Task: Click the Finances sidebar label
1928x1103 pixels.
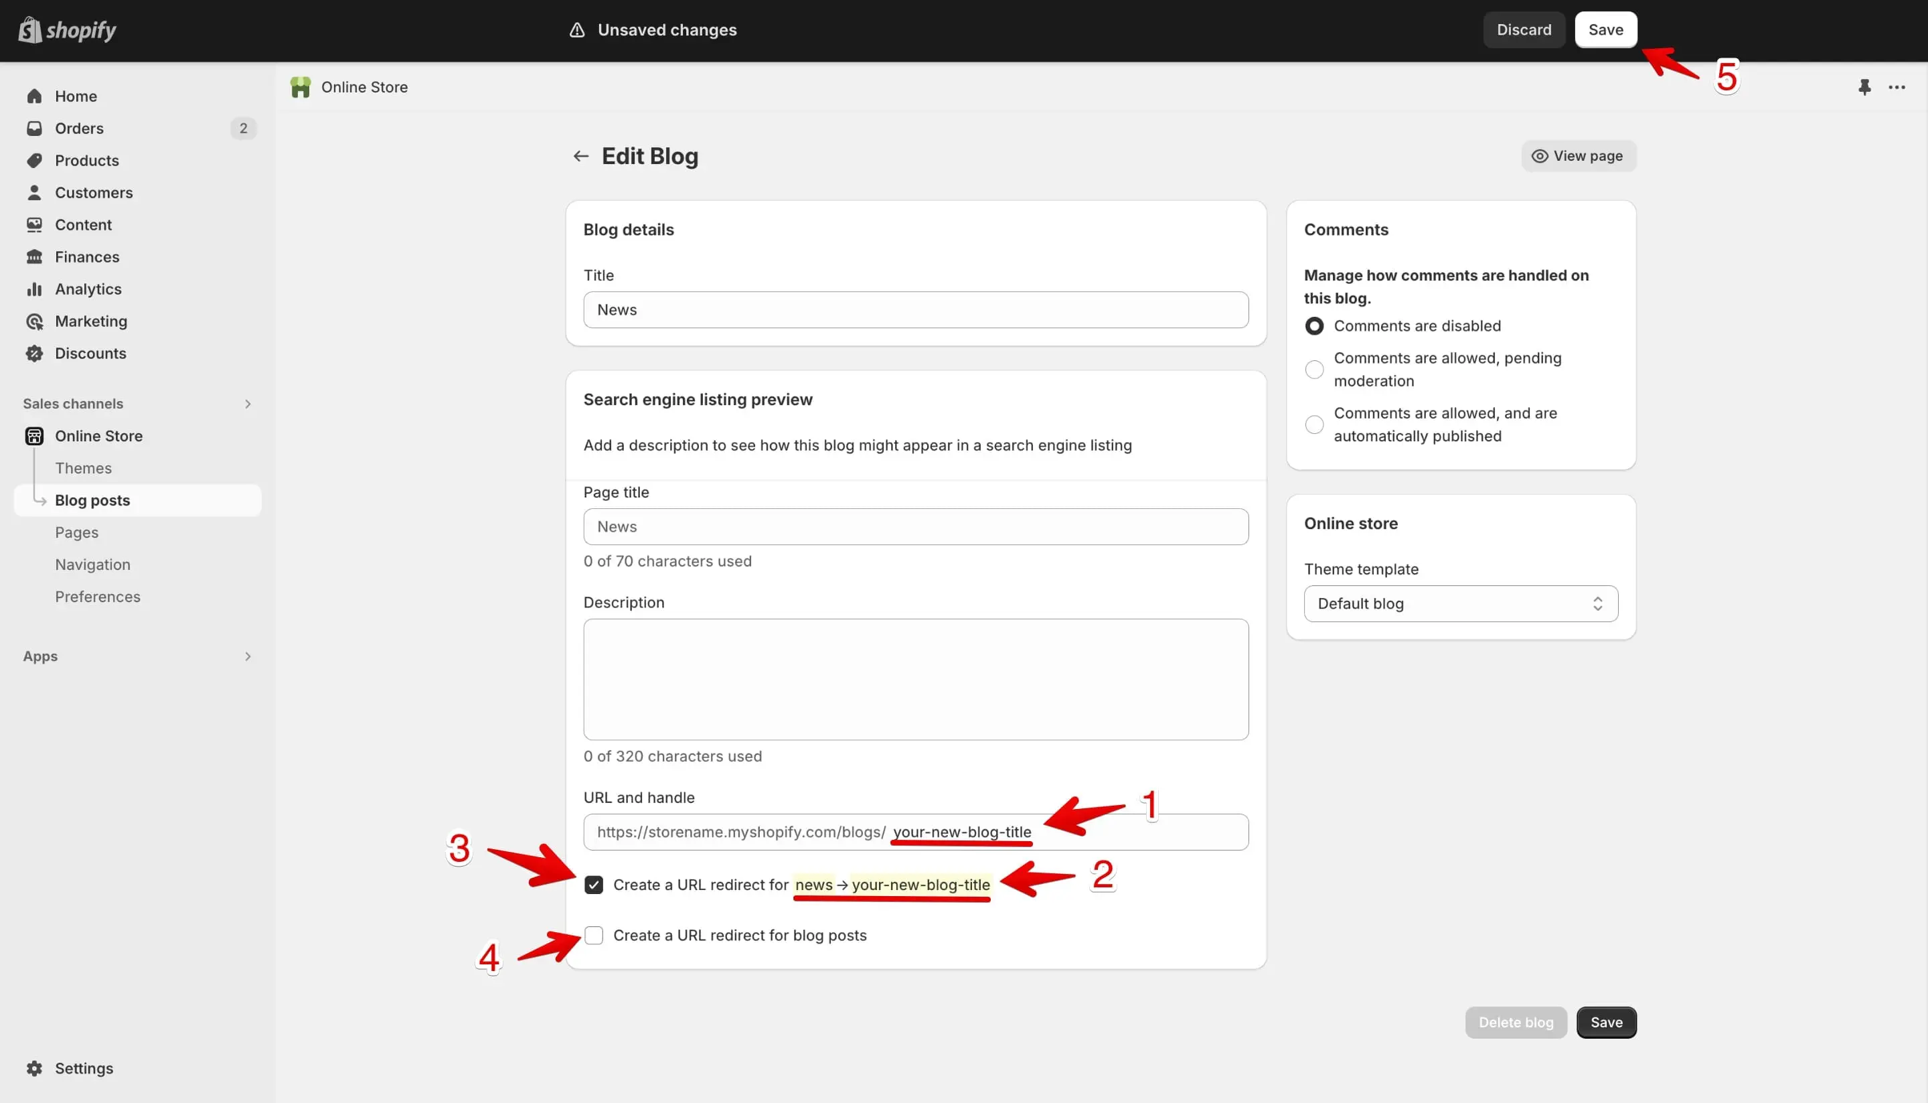Action: 87,256
